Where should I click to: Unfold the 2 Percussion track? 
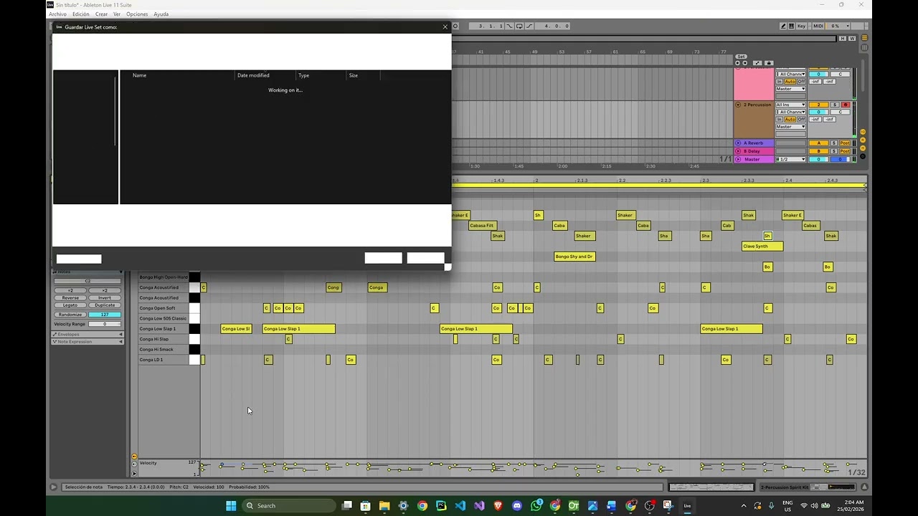[x=738, y=105]
